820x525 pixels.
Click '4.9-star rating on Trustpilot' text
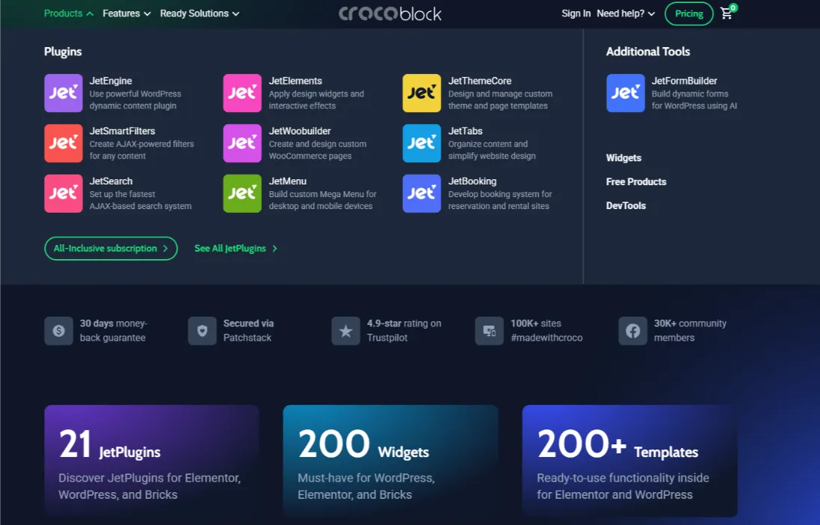404,331
